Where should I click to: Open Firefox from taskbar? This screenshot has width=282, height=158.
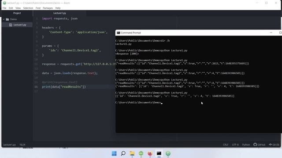coord(150,154)
